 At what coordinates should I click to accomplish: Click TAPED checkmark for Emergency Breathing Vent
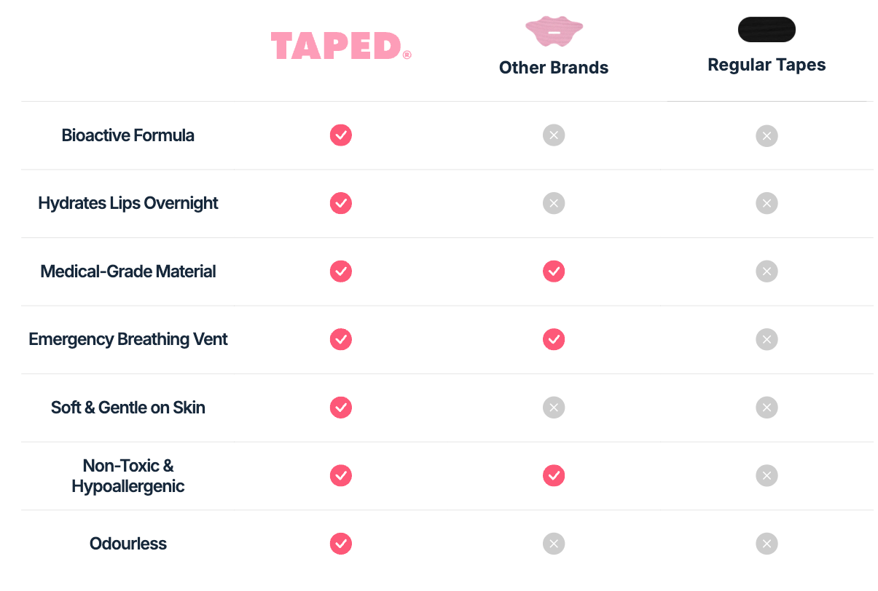pyautogui.click(x=341, y=339)
